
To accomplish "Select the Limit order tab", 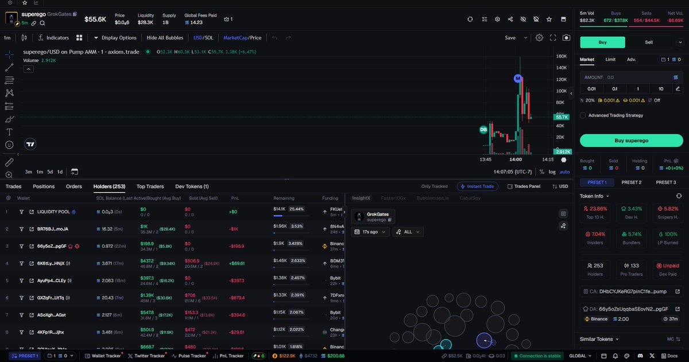I will [x=610, y=59].
